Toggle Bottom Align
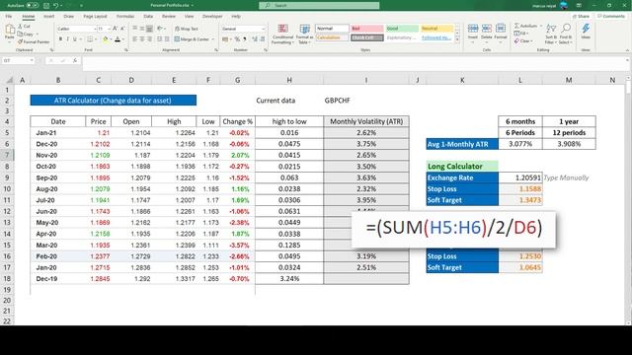Screen dimensions: 632x355 coord(149,29)
